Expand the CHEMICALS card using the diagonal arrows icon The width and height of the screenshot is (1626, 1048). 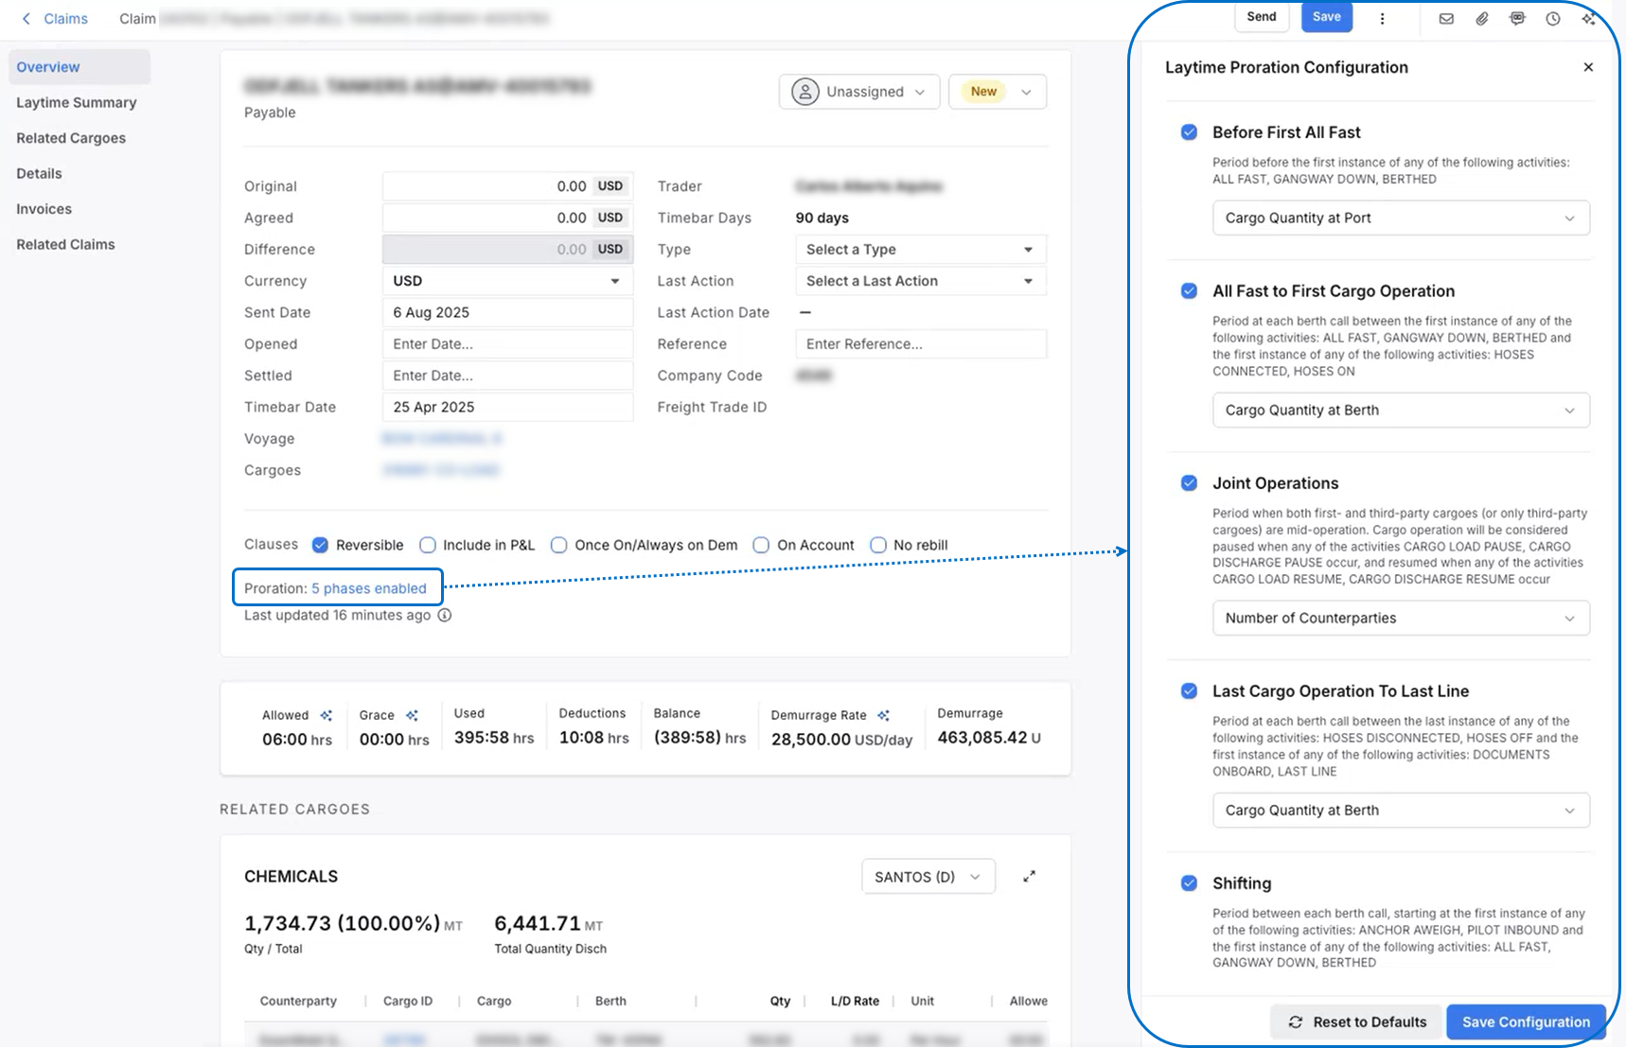[x=1030, y=876]
